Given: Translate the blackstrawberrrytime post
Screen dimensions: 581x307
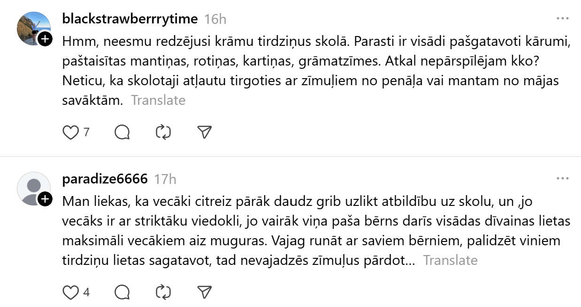Looking at the screenshot, I should (x=158, y=100).
